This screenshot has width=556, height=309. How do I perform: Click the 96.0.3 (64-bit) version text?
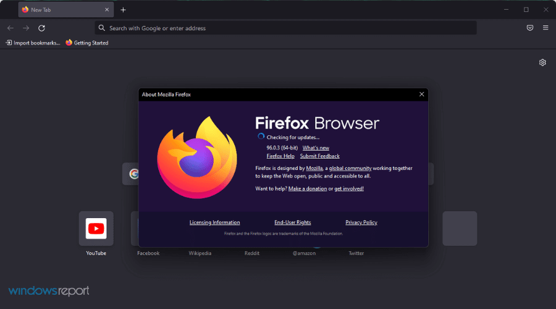282,148
